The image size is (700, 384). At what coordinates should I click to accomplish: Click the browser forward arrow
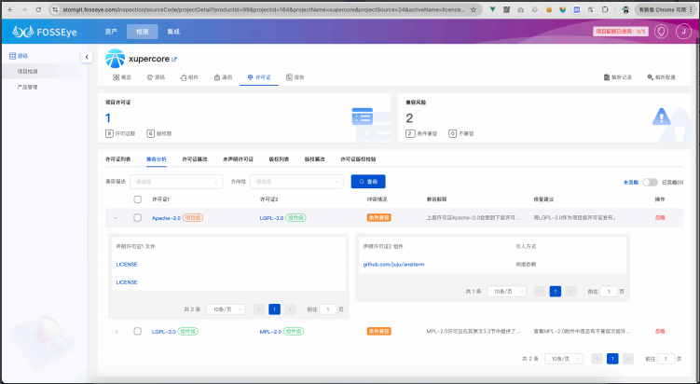[x=24, y=9]
